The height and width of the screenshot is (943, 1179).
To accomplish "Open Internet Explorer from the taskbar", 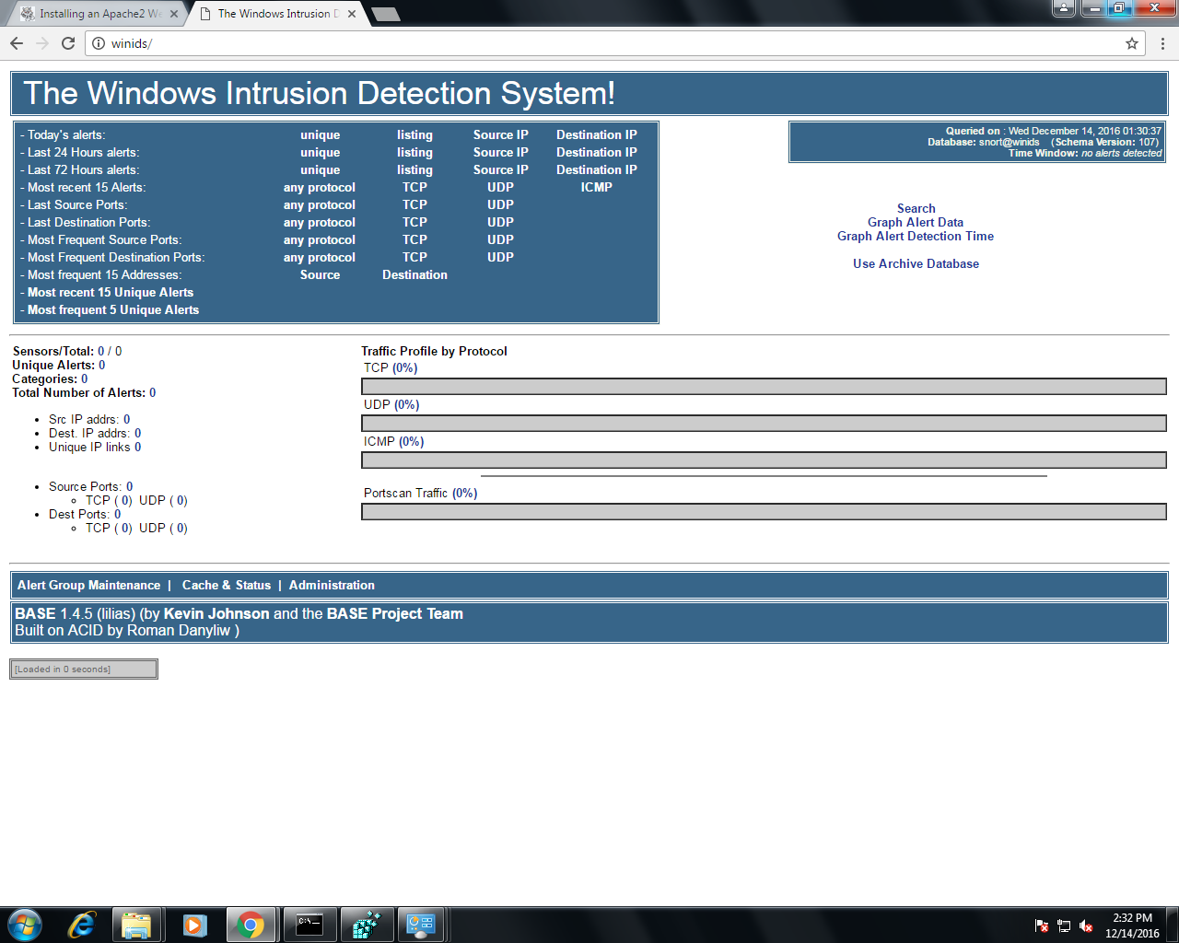I will 81,925.
